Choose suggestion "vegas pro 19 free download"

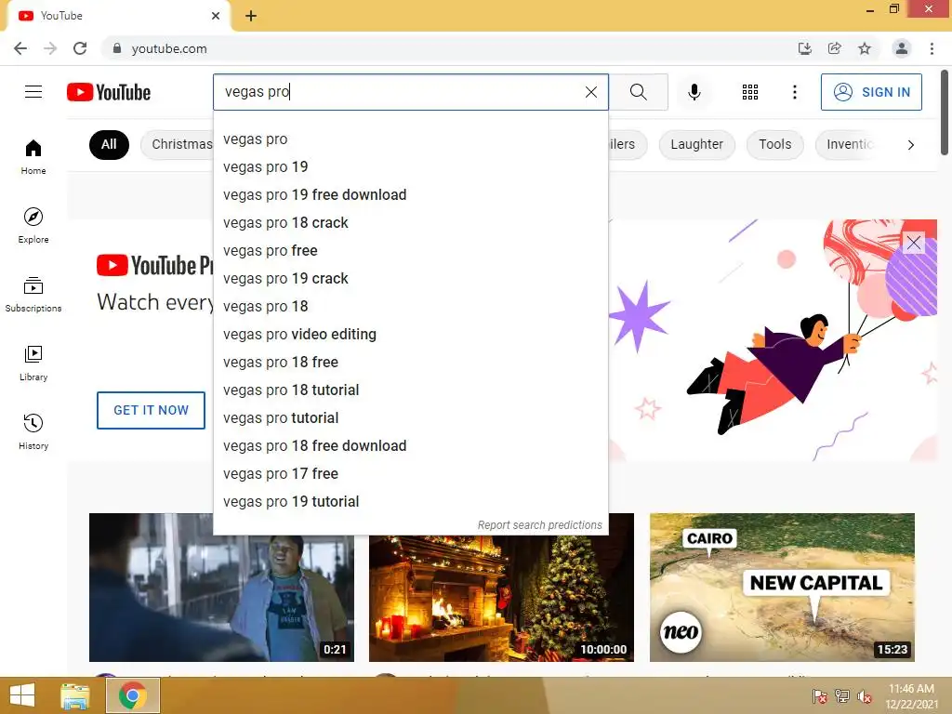411,195
